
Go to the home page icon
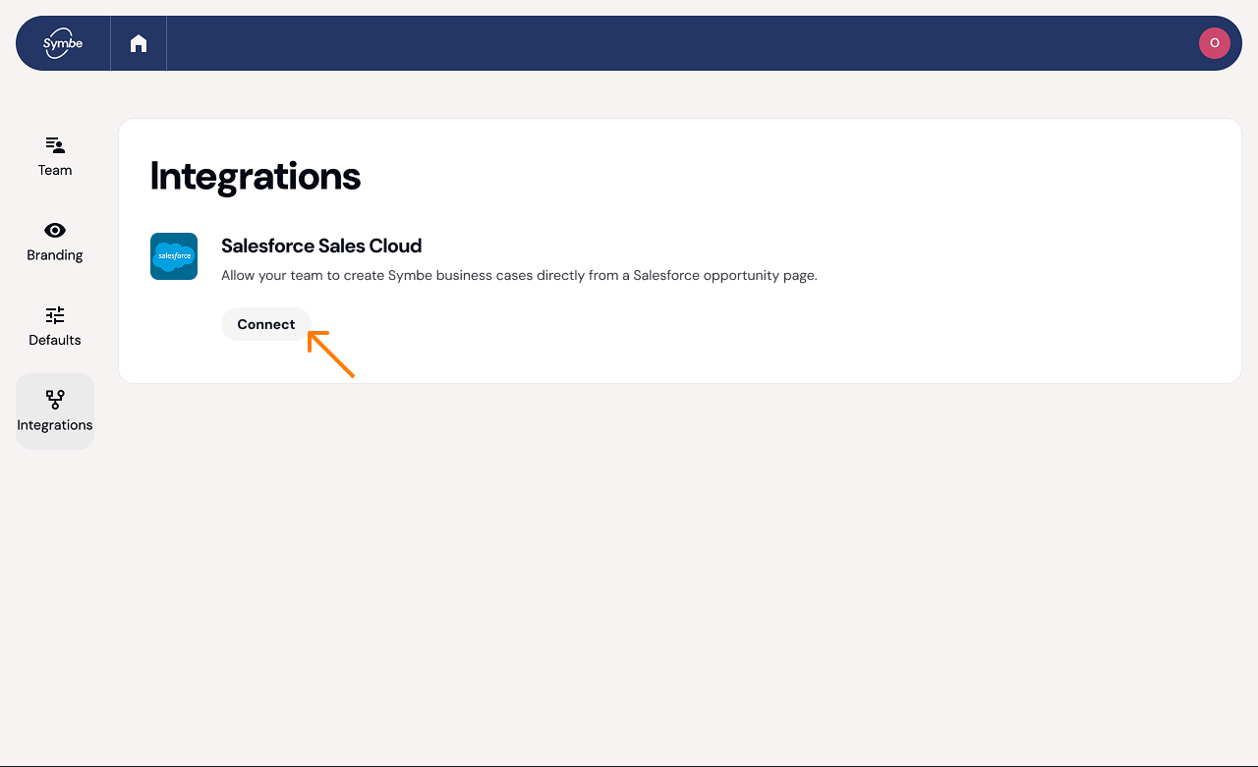click(139, 43)
